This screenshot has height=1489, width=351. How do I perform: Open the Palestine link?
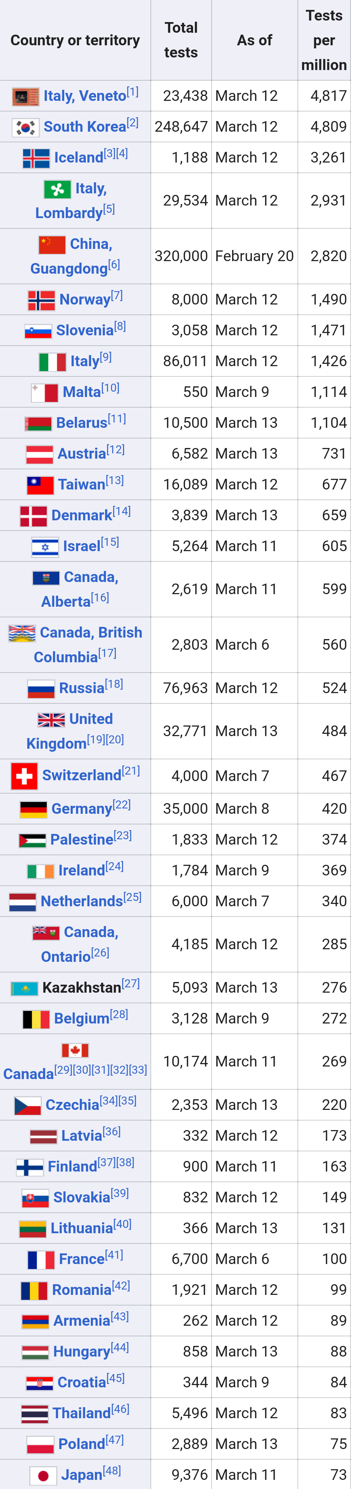tap(81, 840)
